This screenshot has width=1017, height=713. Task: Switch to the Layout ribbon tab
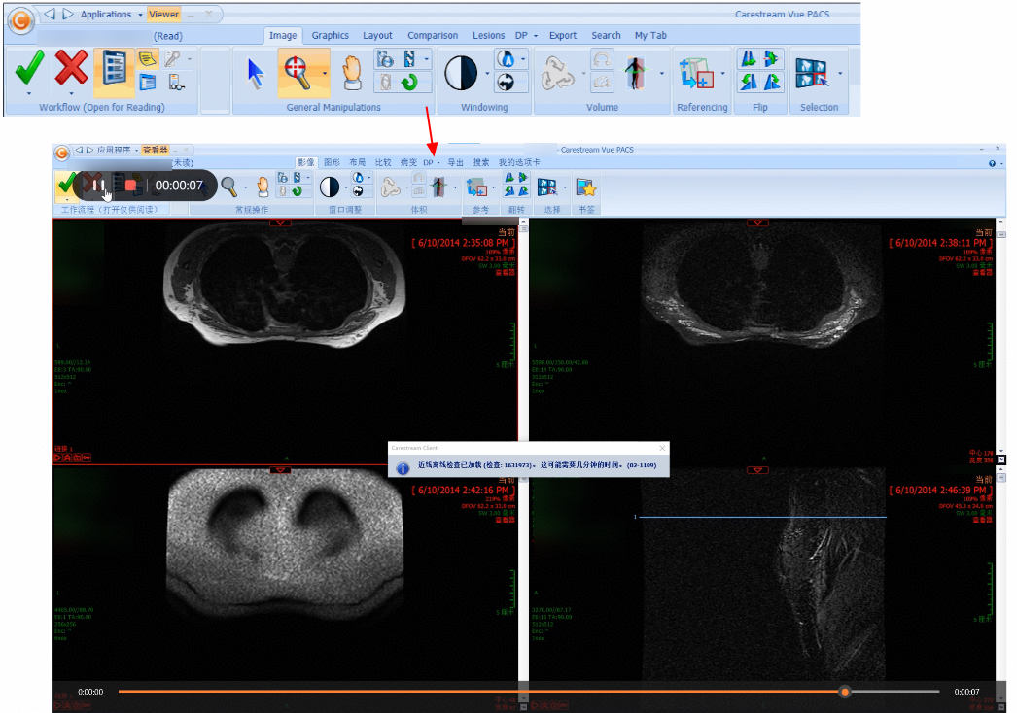click(x=377, y=36)
